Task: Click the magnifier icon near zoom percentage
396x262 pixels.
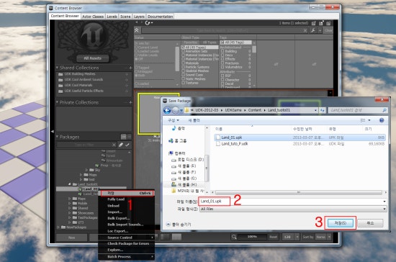Action: tap(234, 237)
